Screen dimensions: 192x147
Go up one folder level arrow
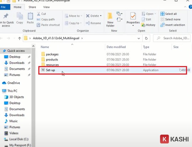[20, 39]
